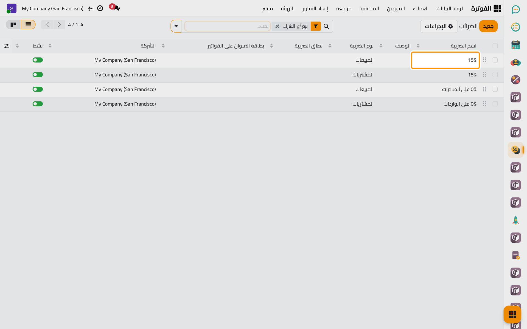Click the orange filter funnel icon
The height and width of the screenshot is (329, 527).
(x=316, y=26)
